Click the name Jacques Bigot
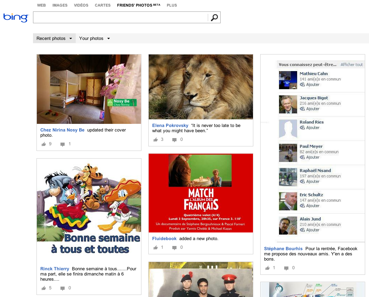369x297 pixels. pyautogui.click(x=314, y=98)
